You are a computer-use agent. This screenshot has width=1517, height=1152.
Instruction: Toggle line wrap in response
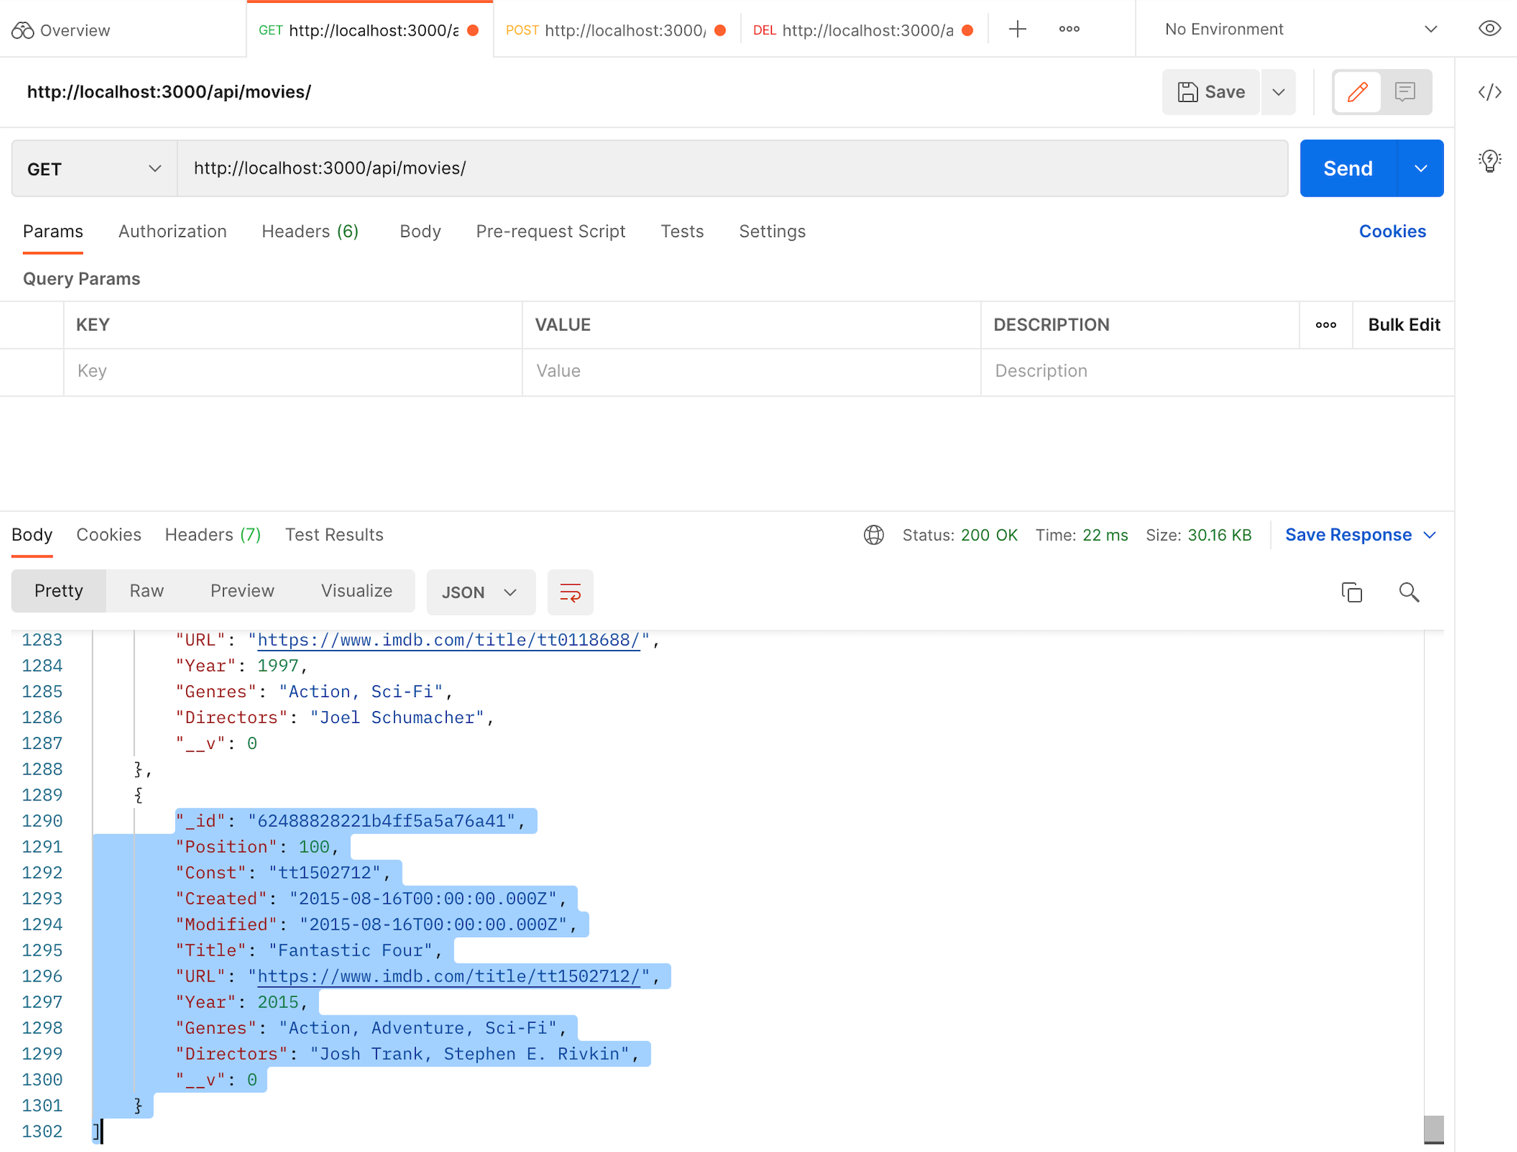[x=570, y=592]
